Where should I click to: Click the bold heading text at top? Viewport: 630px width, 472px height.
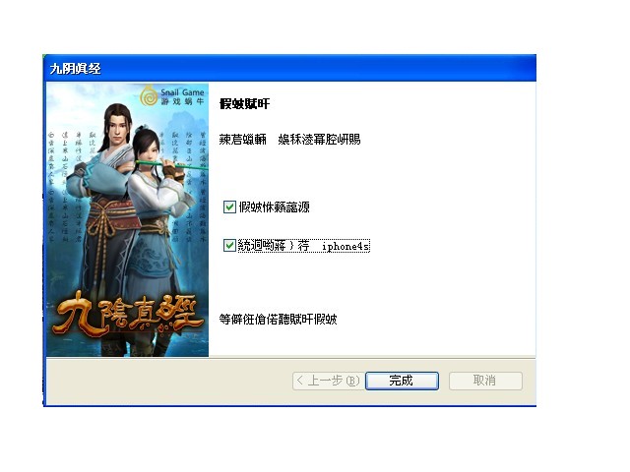pos(244,104)
